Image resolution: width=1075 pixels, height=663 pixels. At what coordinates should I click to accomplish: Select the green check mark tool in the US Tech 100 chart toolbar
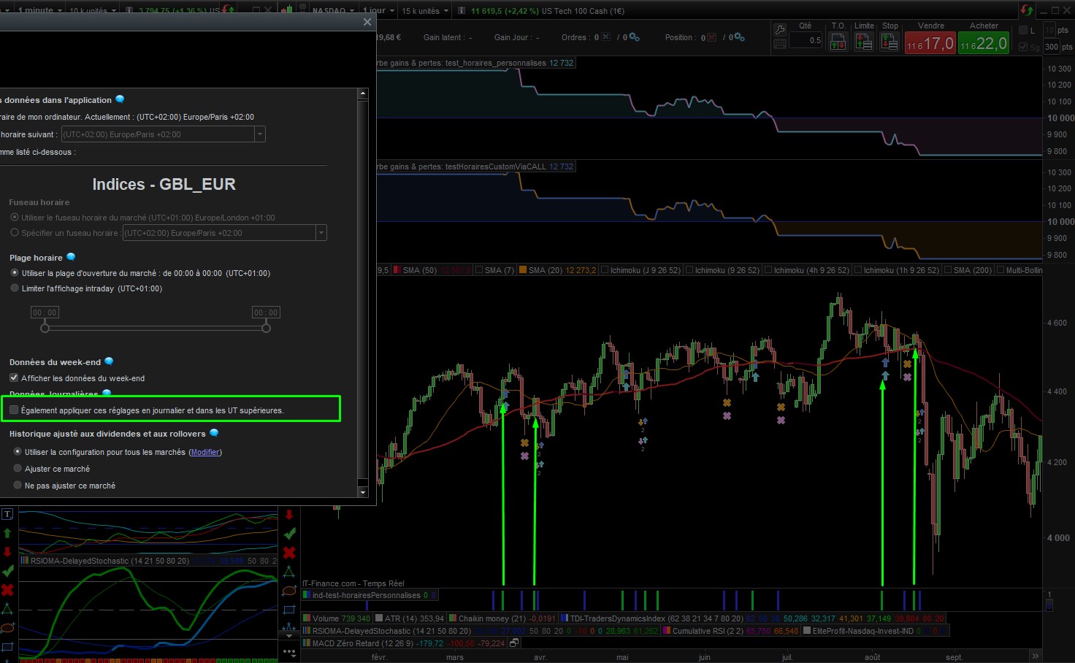[289, 534]
